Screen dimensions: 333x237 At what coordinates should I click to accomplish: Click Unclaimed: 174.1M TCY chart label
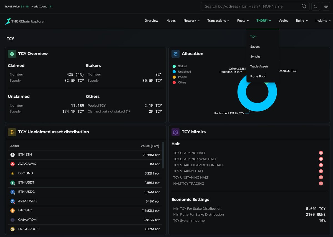click(229, 113)
